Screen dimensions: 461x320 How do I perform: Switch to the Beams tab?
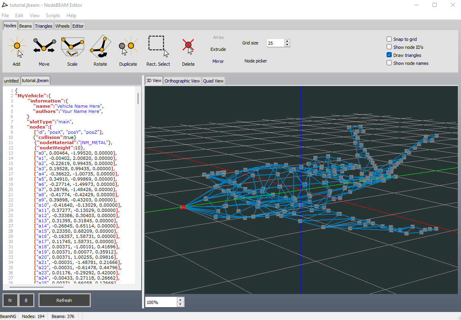(x=26, y=26)
